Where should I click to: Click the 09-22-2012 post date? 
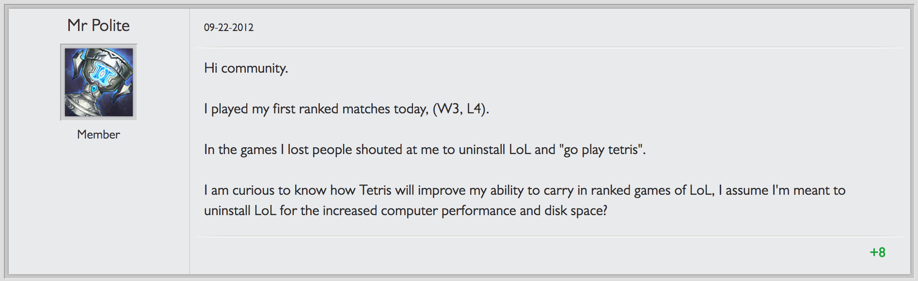[x=229, y=28]
